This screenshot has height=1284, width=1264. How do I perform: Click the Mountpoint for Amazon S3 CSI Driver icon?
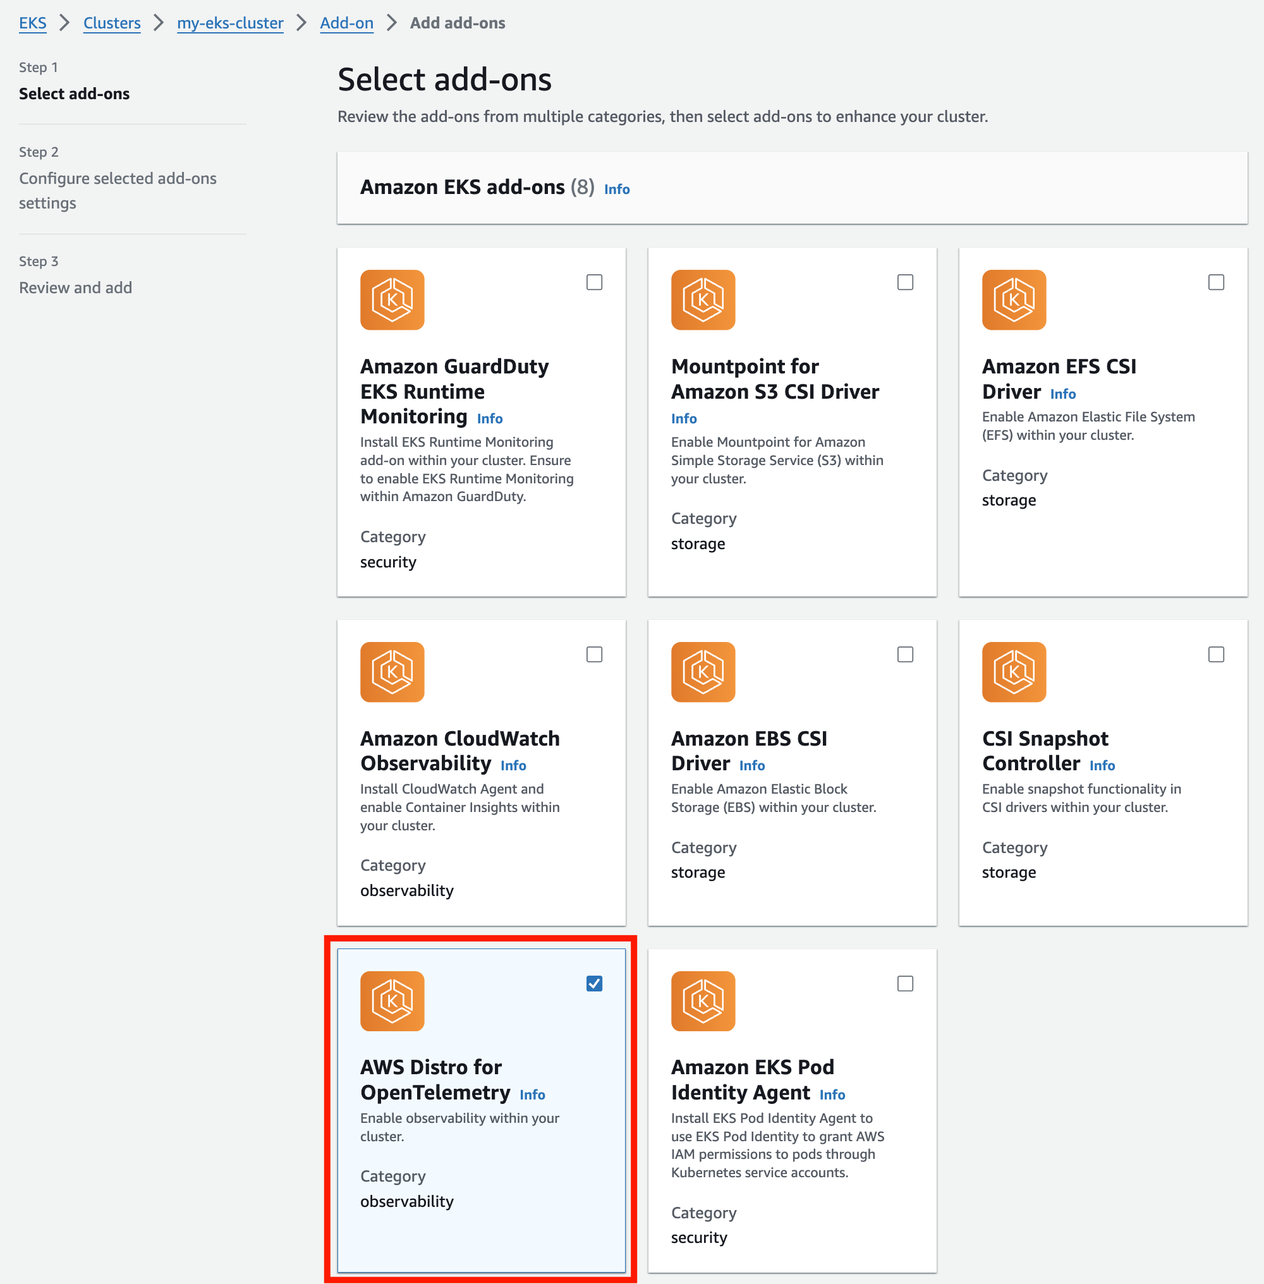(x=702, y=300)
